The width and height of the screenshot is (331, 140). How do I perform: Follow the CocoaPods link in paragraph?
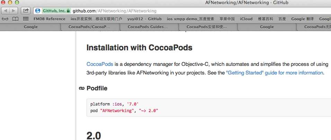[x=100, y=64]
